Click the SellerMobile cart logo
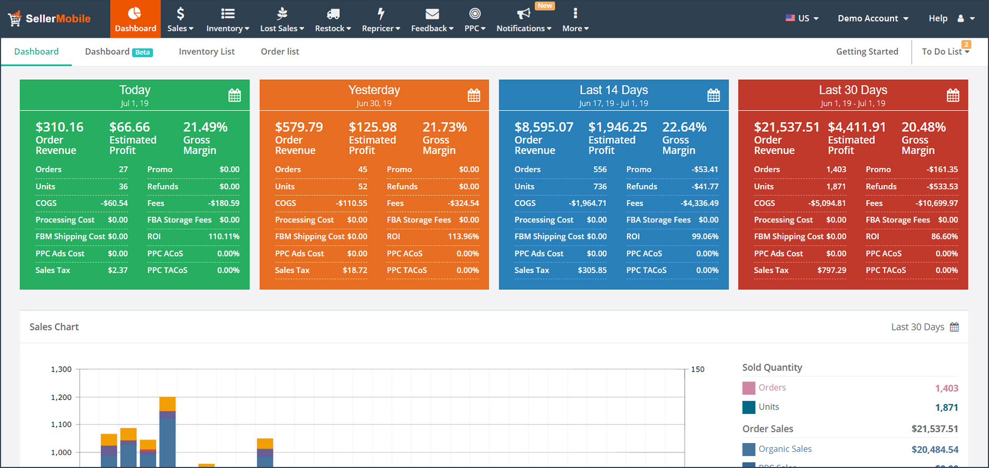The image size is (989, 468). [x=15, y=19]
